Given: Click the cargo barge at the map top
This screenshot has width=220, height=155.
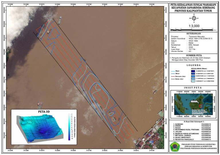Looking at the screenshot, I should coord(60,20).
